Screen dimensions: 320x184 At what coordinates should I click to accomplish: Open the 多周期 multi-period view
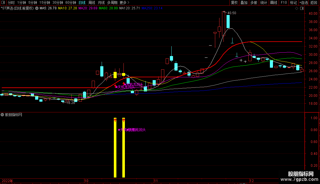pyautogui.click(x=112, y=3)
